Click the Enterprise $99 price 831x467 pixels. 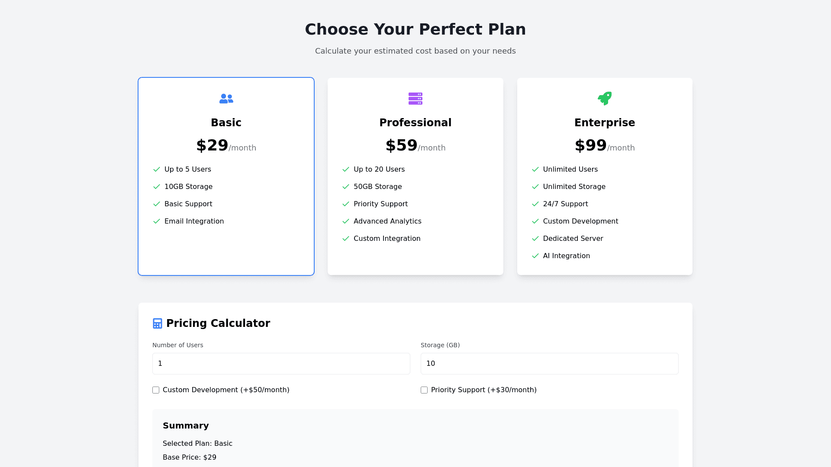[x=591, y=146]
